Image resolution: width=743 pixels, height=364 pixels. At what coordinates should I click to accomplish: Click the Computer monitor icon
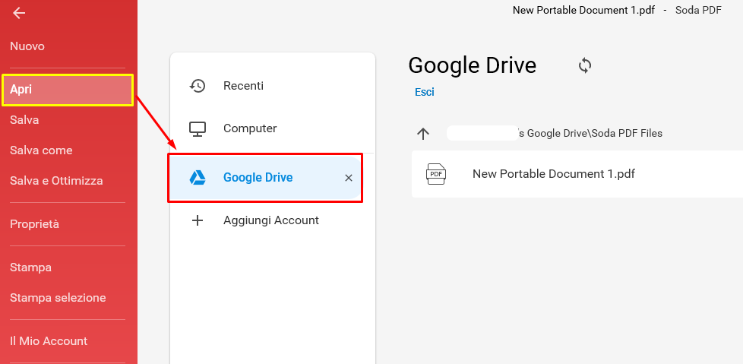197,128
